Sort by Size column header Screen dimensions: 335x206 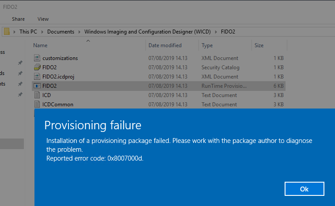coord(259,45)
